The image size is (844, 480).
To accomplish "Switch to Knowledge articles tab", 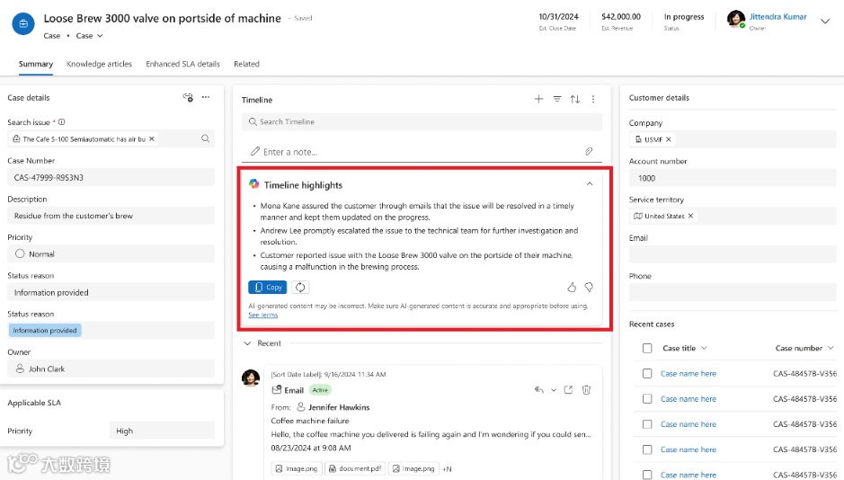I will click(99, 64).
